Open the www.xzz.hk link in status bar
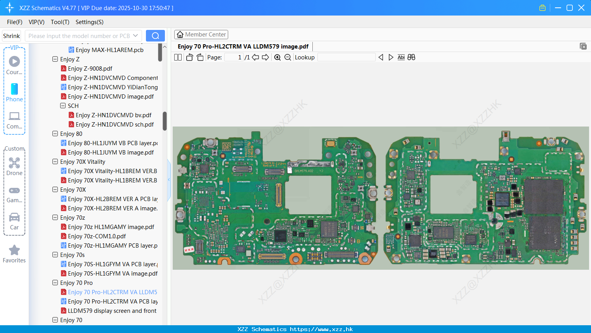 (x=321, y=329)
